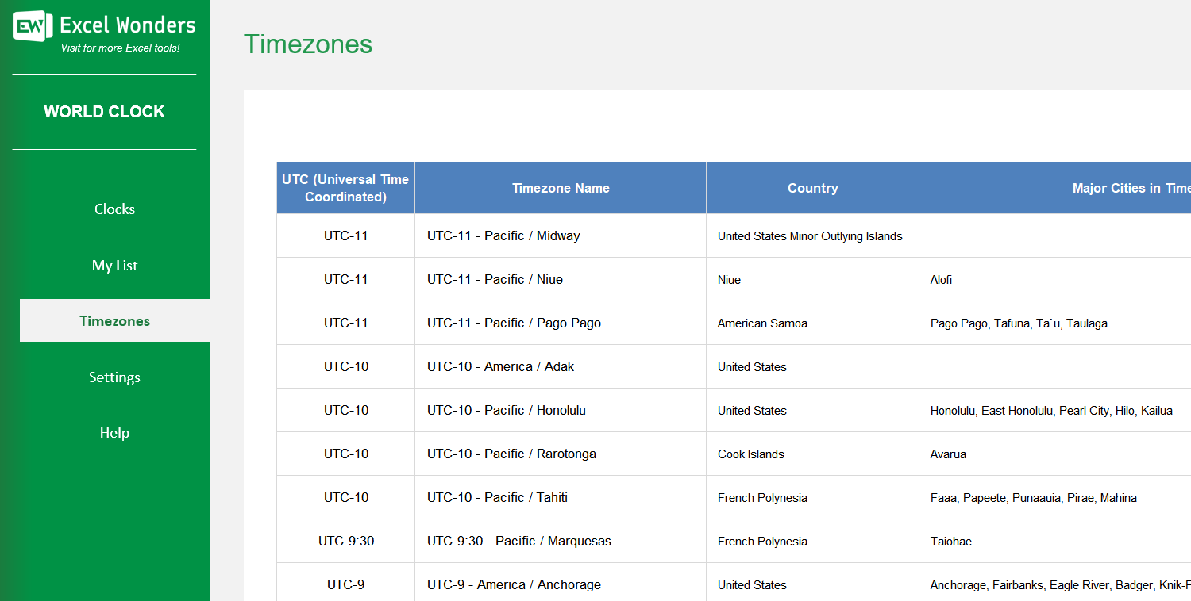Click the Timezone Name column header
The height and width of the screenshot is (601, 1191).
tap(561, 188)
